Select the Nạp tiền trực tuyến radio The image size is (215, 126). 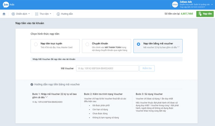tap(36, 44)
